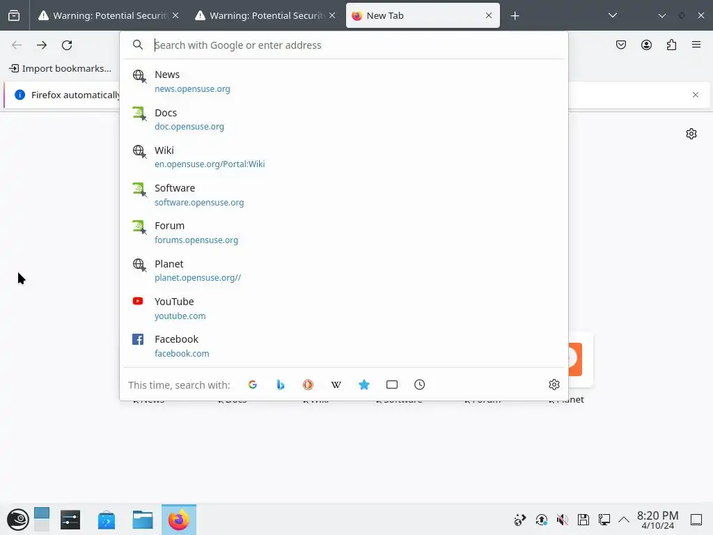Open a new tab with plus button
The width and height of the screenshot is (713, 535).
(x=515, y=16)
